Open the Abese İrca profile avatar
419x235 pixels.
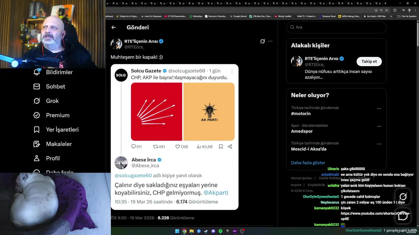point(121,163)
